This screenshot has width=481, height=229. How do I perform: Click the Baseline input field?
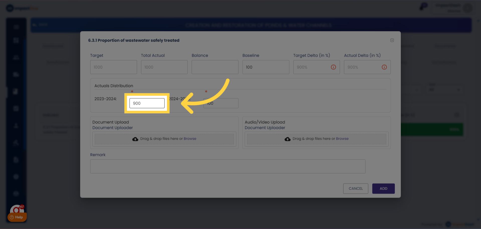click(x=266, y=67)
